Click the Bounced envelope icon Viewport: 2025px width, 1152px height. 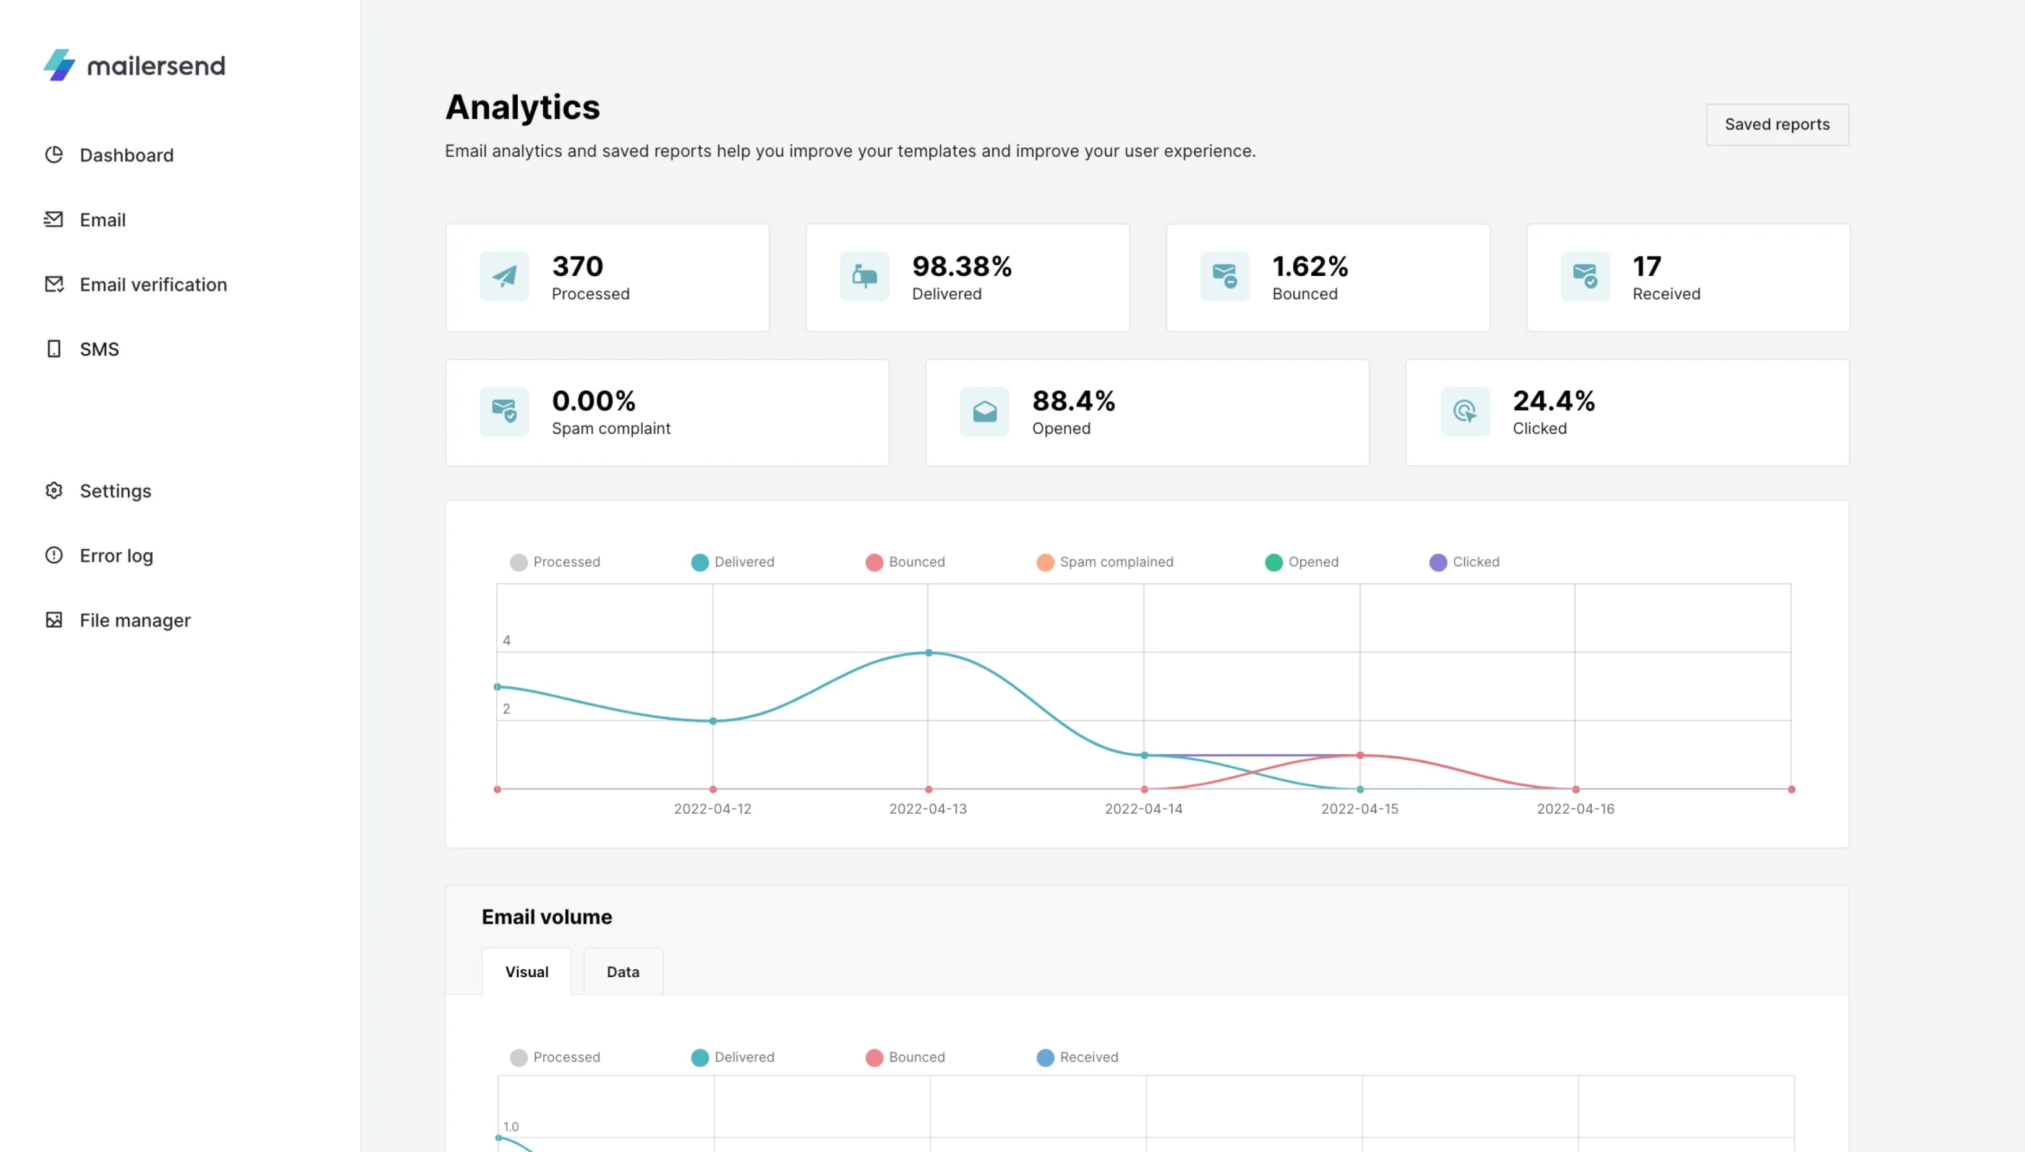coord(1225,276)
